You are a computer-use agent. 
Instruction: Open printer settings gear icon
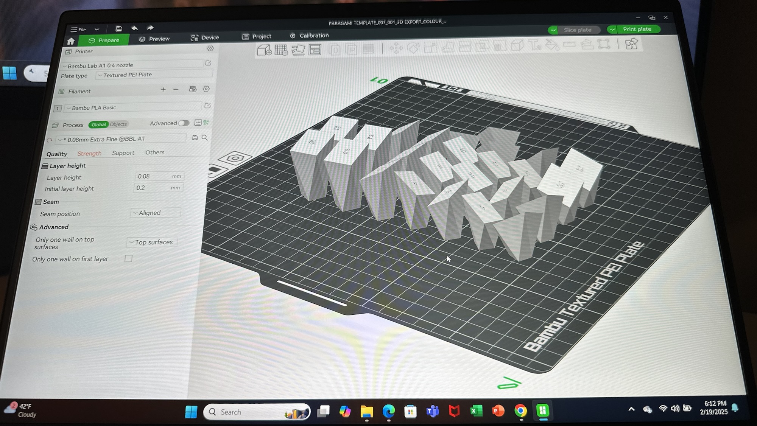(x=210, y=48)
